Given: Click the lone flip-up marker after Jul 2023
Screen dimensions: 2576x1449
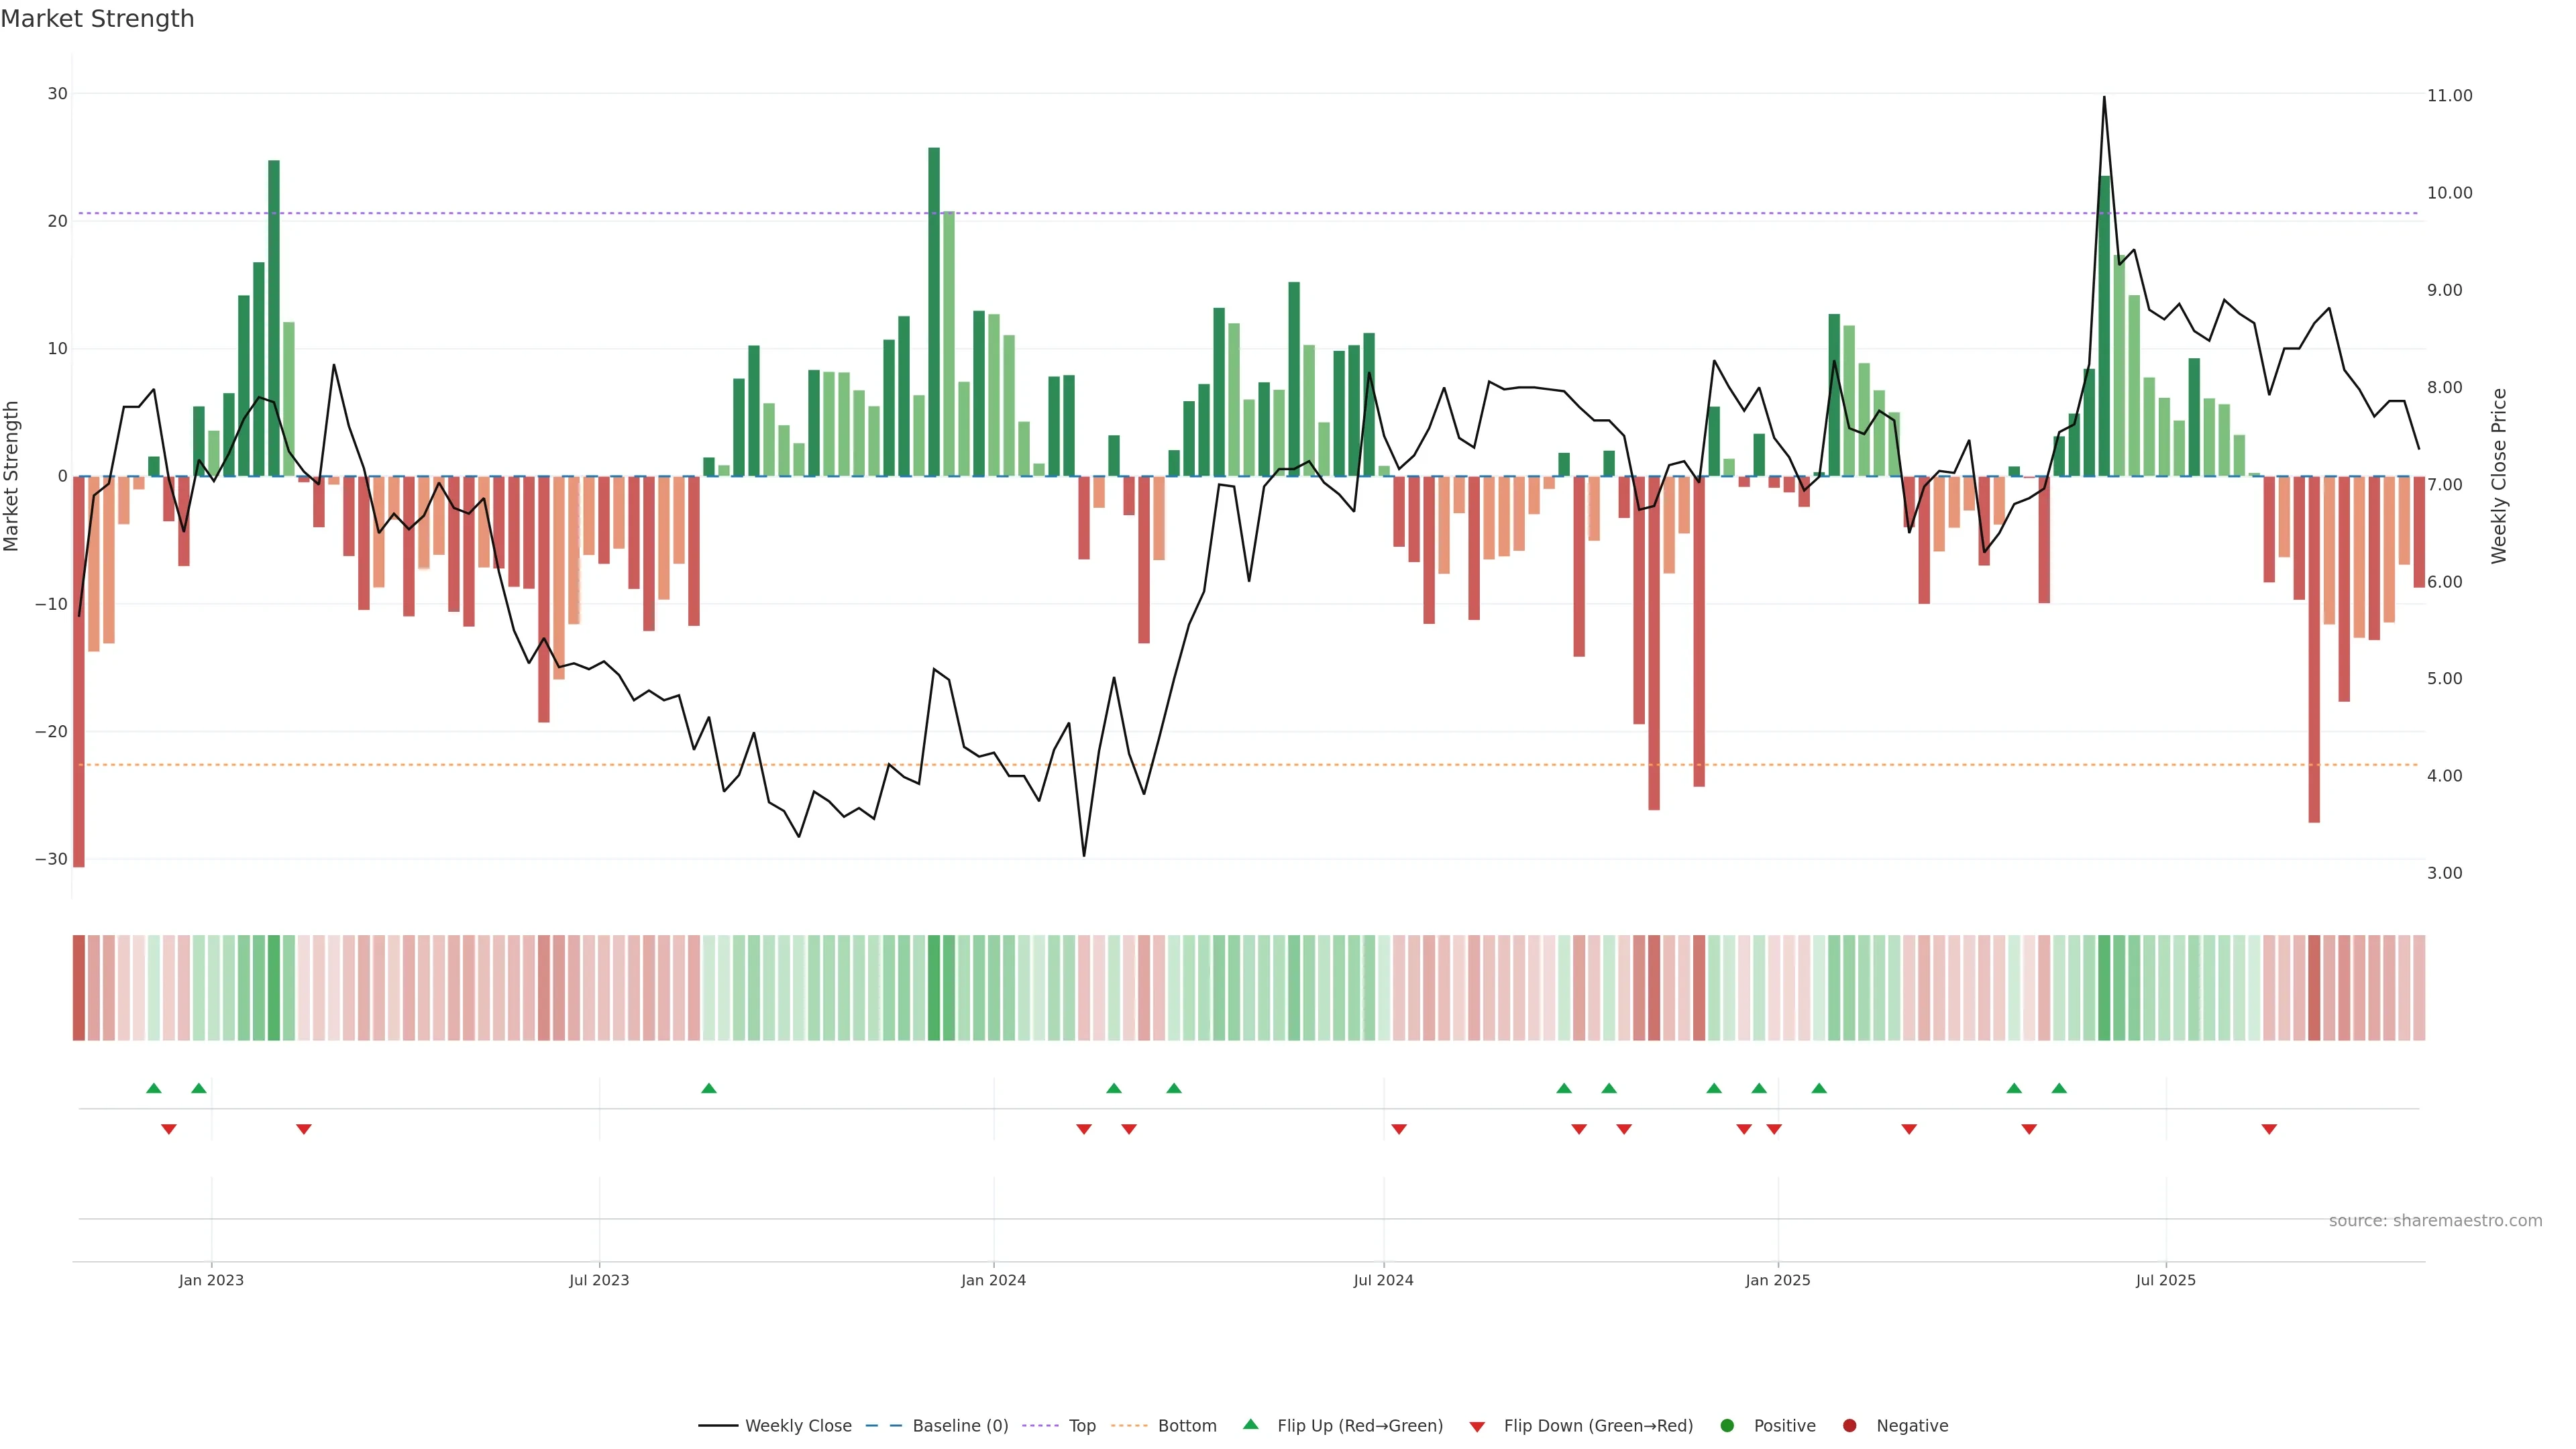Looking at the screenshot, I should click(x=709, y=1088).
